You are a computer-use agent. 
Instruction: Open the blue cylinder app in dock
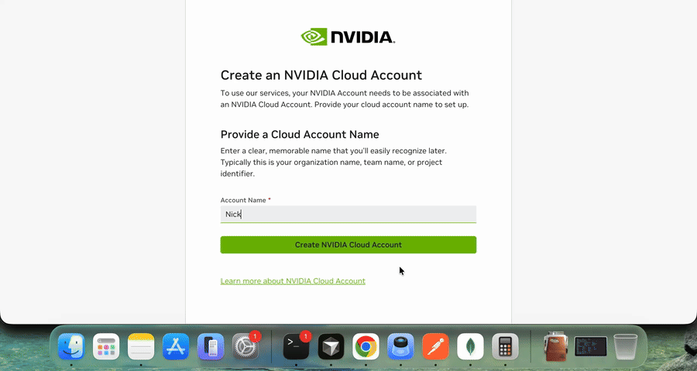[400, 346]
